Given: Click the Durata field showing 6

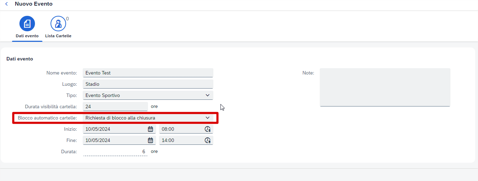Looking at the screenshot, I should pyautogui.click(x=115, y=151).
